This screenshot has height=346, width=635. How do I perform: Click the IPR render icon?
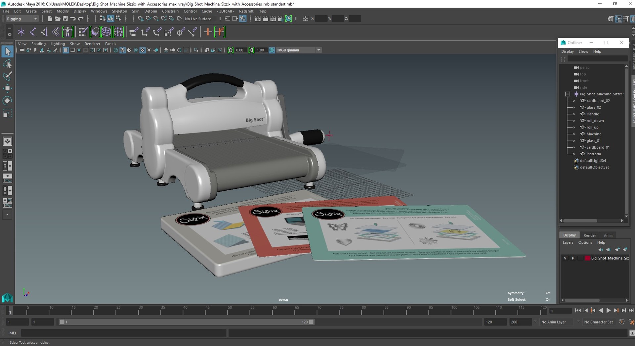click(x=273, y=19)
